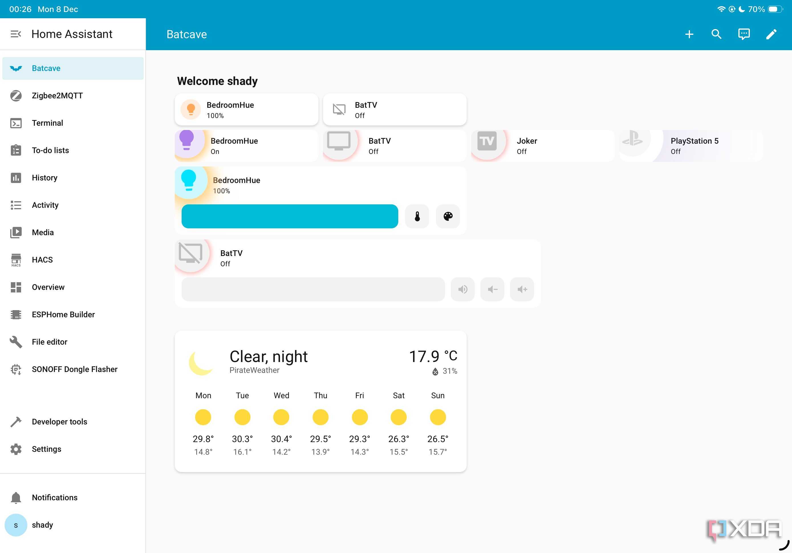
Task: Click battery icon in status bar
Action: click(x=775, y=9)
